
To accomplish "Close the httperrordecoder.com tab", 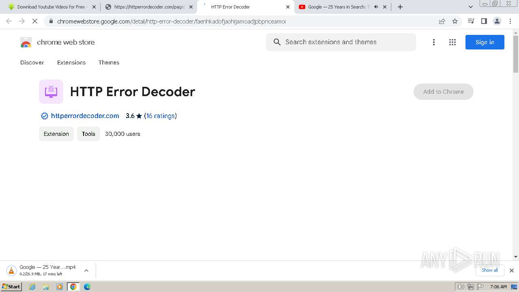I will click(x=191, y=7).
